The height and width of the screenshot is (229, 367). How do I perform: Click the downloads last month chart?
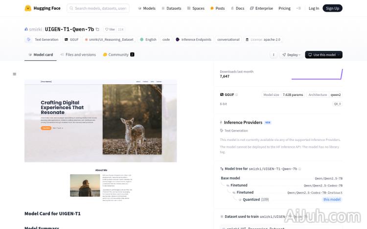tap(317, 74)
